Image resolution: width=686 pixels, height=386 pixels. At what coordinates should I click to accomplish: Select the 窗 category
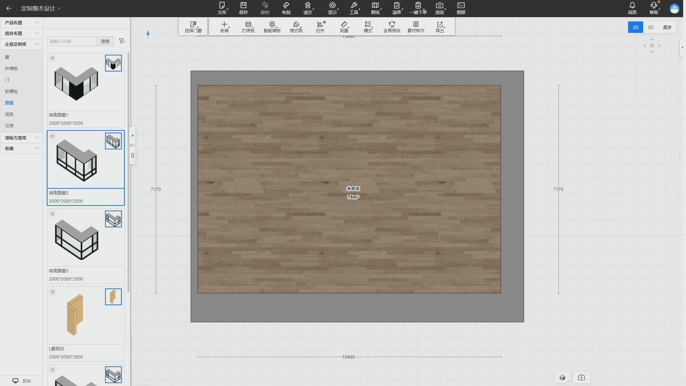7,57
